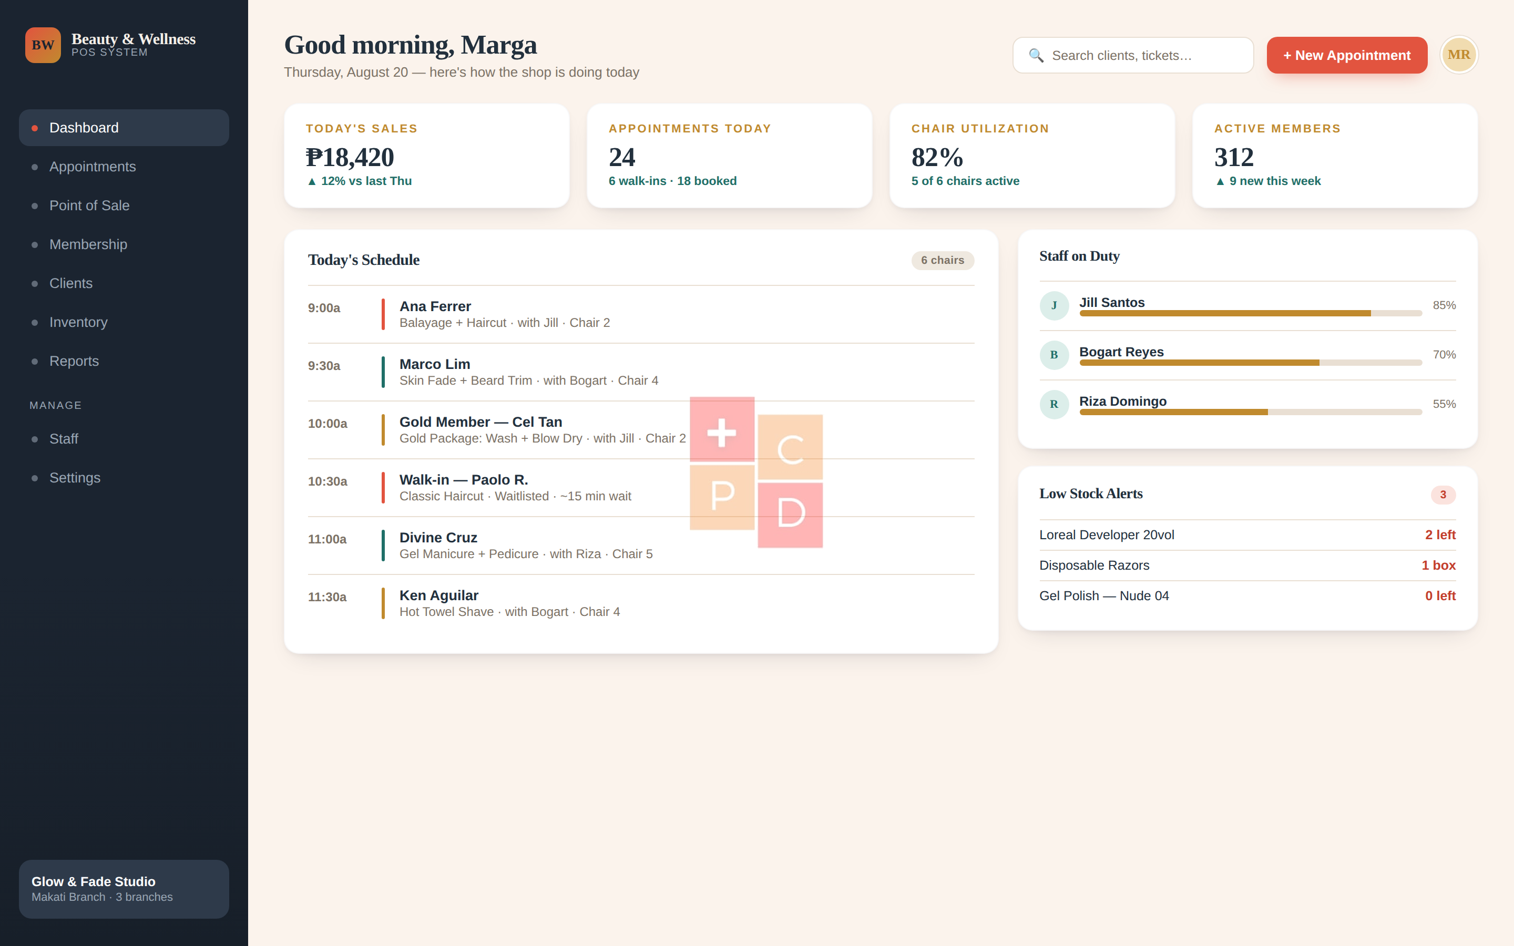Open Appointments Today card
The width and height of the screenshot is (1514, 946).
[x=730, y=156]
